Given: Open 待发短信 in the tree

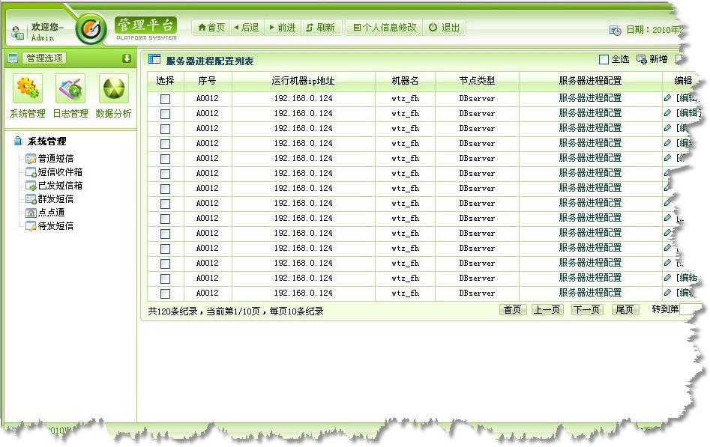Looking at the screenshot, I should [x=55, y=226].
